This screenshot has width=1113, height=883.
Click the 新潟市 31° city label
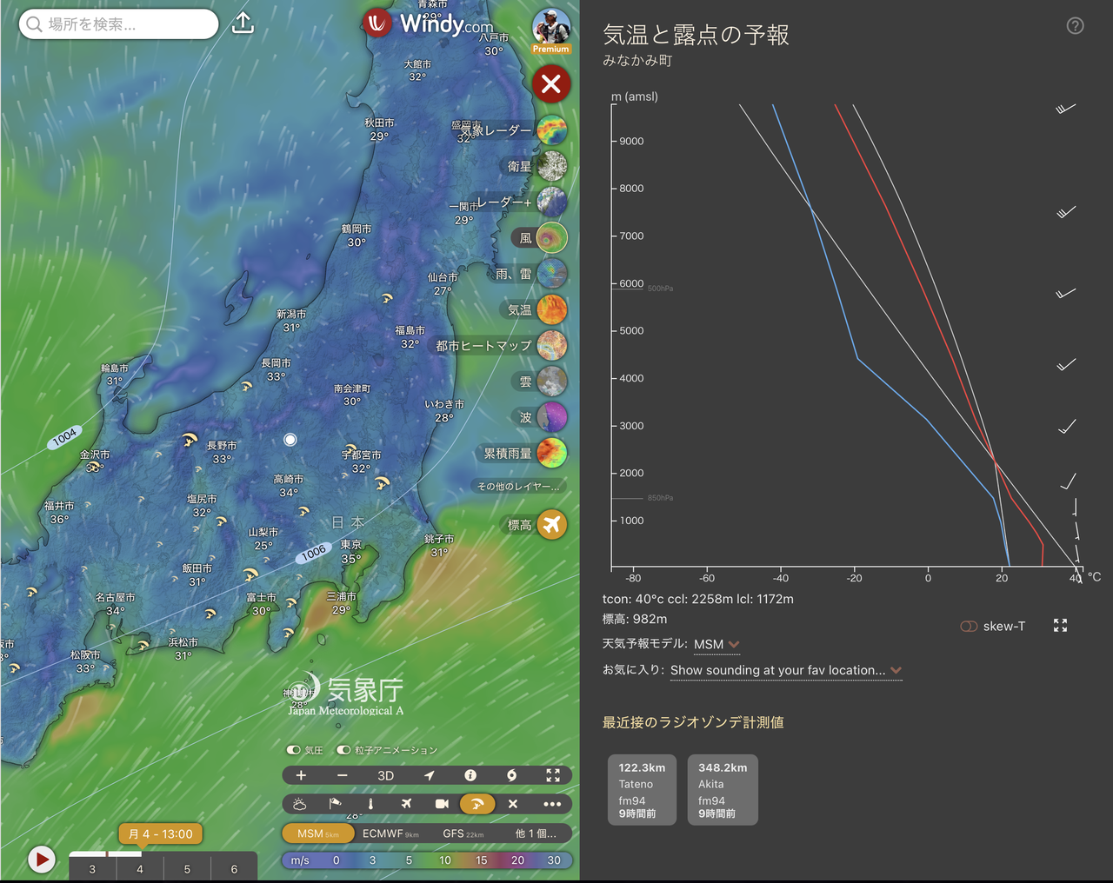pyautogui.click(x=291, y=321)
